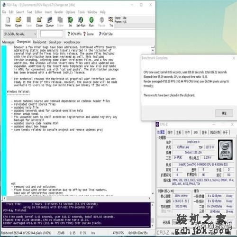The width and height of the screenshot is (237, 237).
Task: Click the message pane scrollbar down arrow
Action: pyautogui.click(x=152, y=226)
